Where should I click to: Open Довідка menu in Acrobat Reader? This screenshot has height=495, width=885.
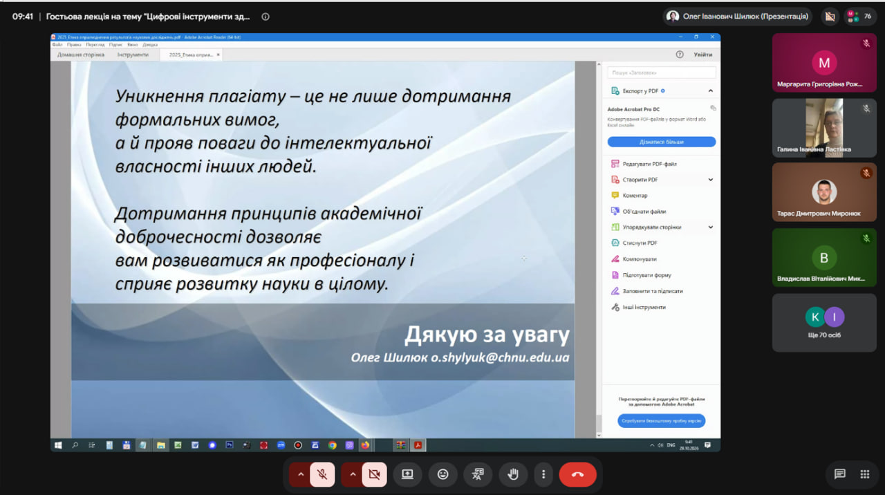[x=150, y=44]
